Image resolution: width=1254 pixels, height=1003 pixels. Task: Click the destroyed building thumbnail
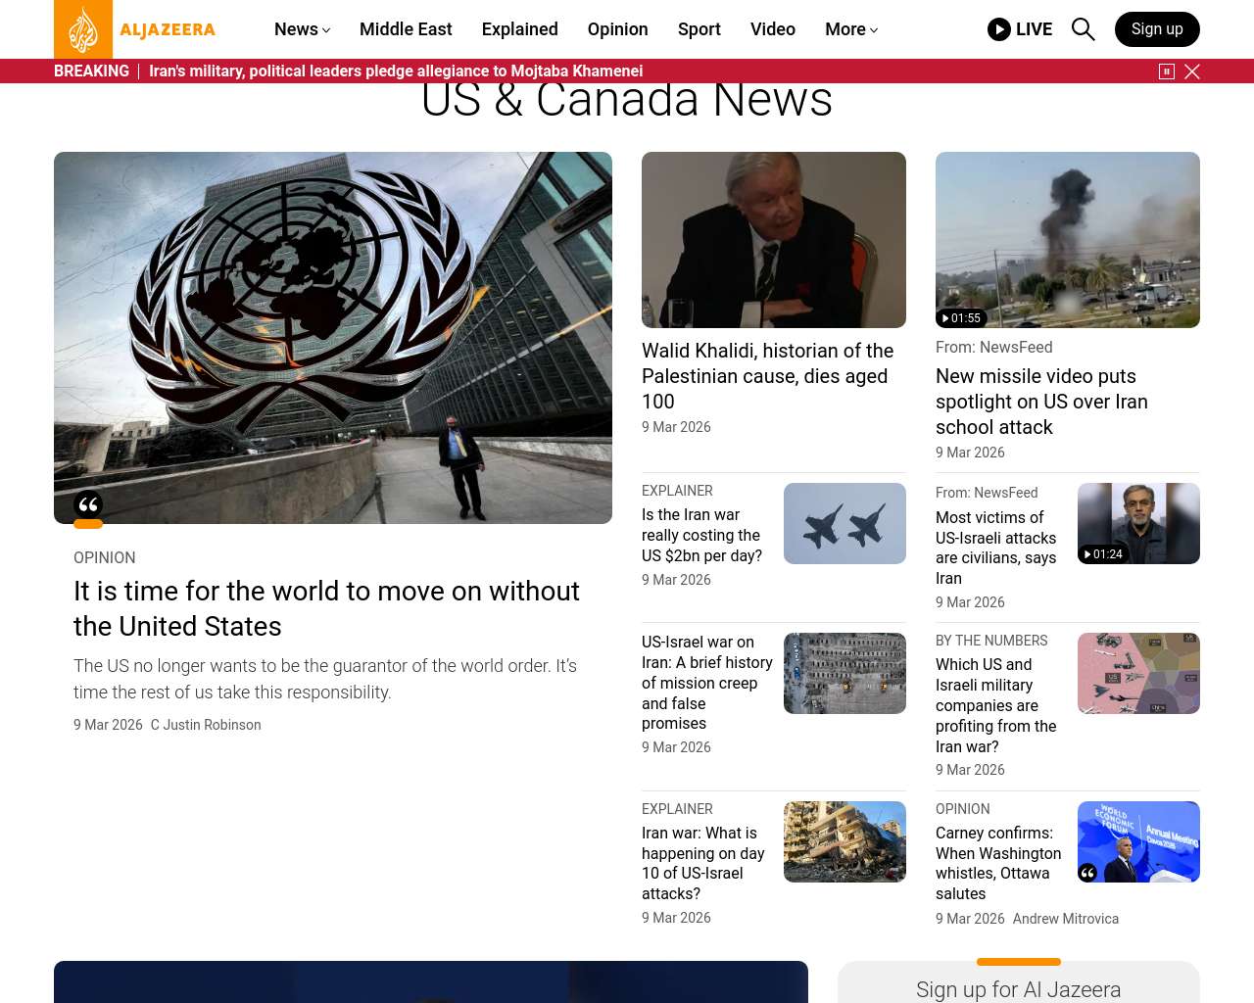[844, 842]
